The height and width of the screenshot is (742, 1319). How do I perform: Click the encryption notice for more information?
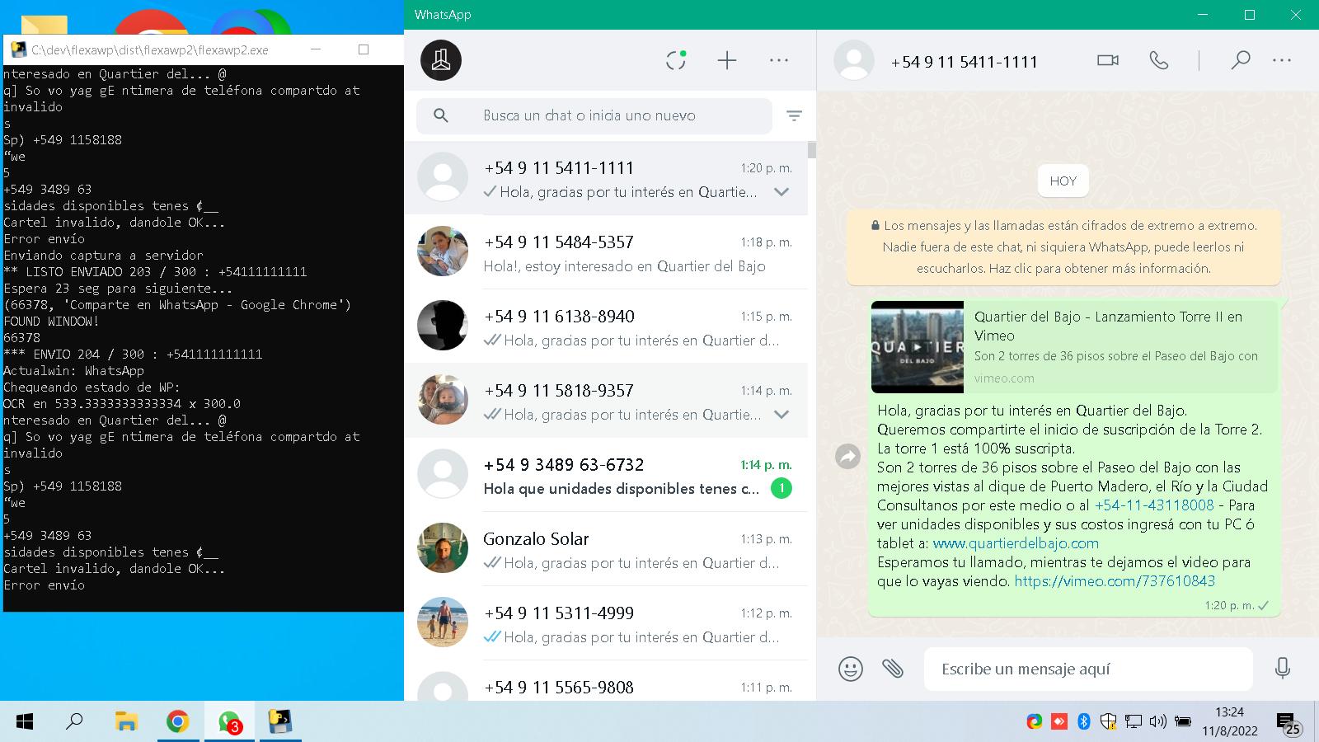tap(1063, 247)
